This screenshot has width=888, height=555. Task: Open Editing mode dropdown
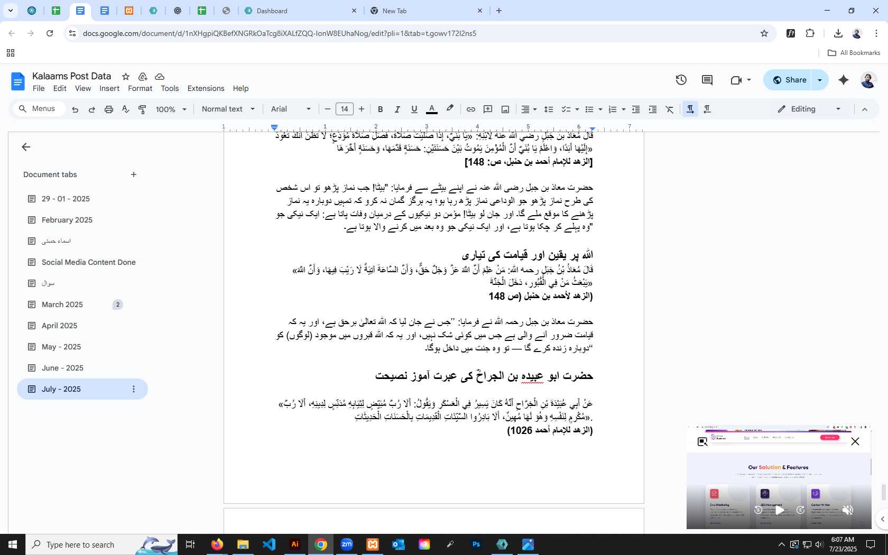pyautogui.click(x=809, y=109)
